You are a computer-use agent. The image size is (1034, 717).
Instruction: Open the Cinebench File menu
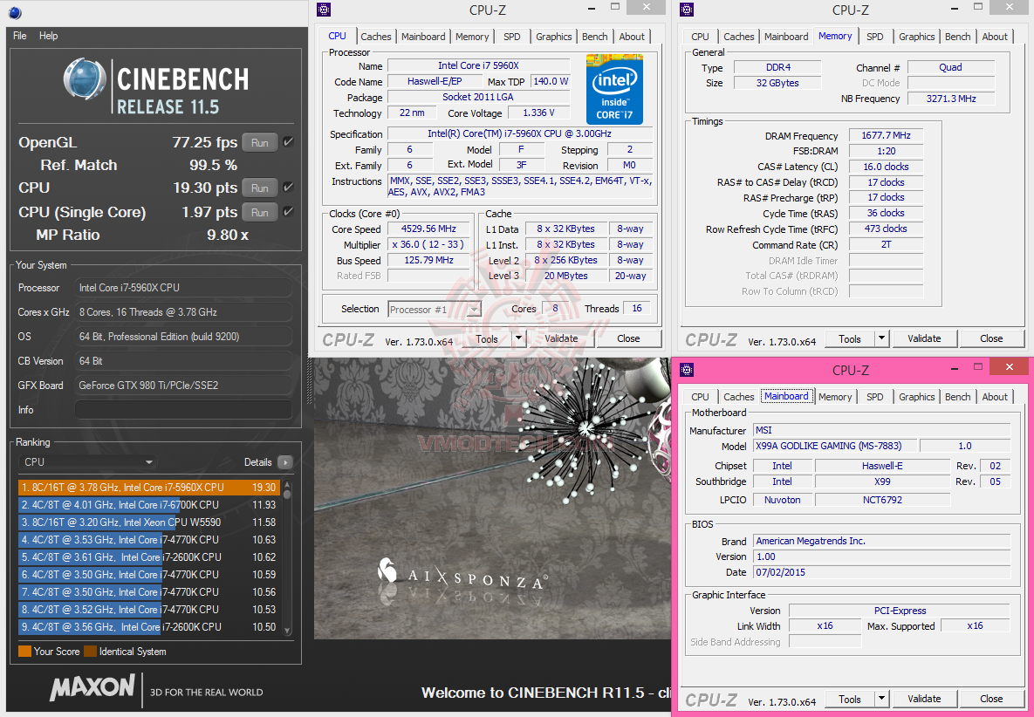(20, 36)
